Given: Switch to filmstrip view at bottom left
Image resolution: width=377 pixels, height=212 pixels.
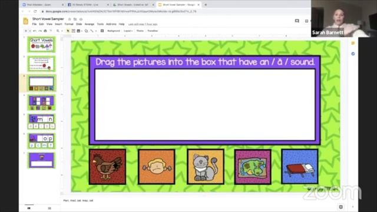Looking at the screenshot, I should pyautogui.click(x=29, y=208).
